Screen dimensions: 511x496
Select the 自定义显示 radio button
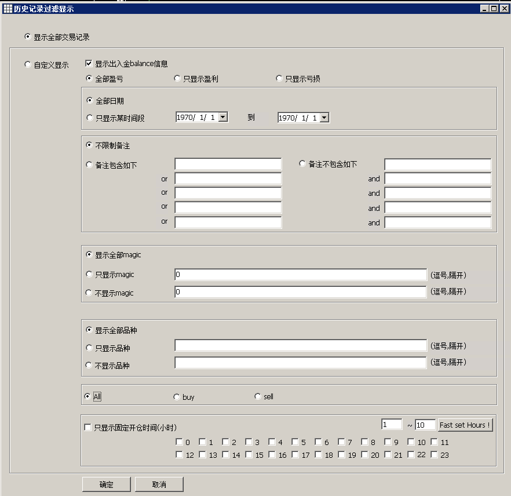pos(28,65)
